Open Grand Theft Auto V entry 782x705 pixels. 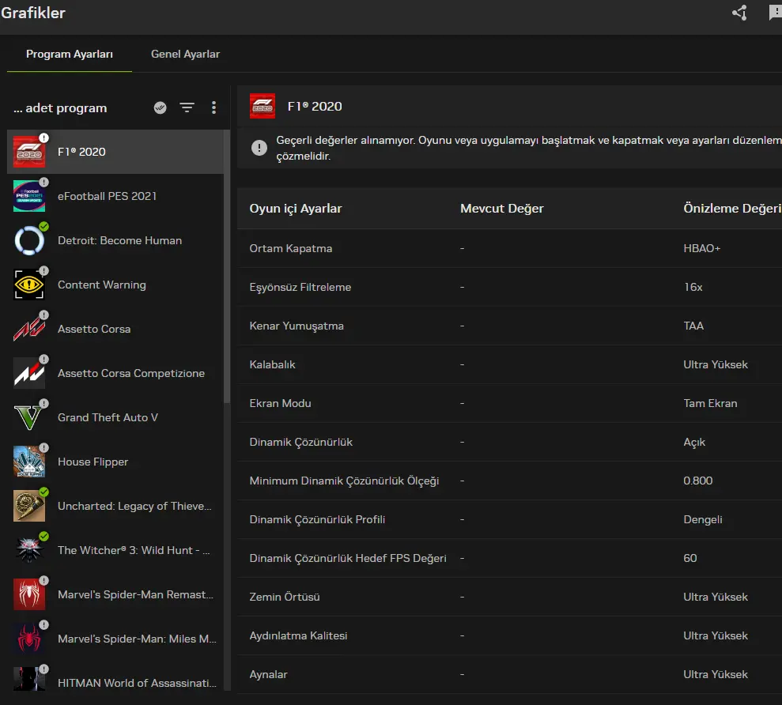[115, 417]
